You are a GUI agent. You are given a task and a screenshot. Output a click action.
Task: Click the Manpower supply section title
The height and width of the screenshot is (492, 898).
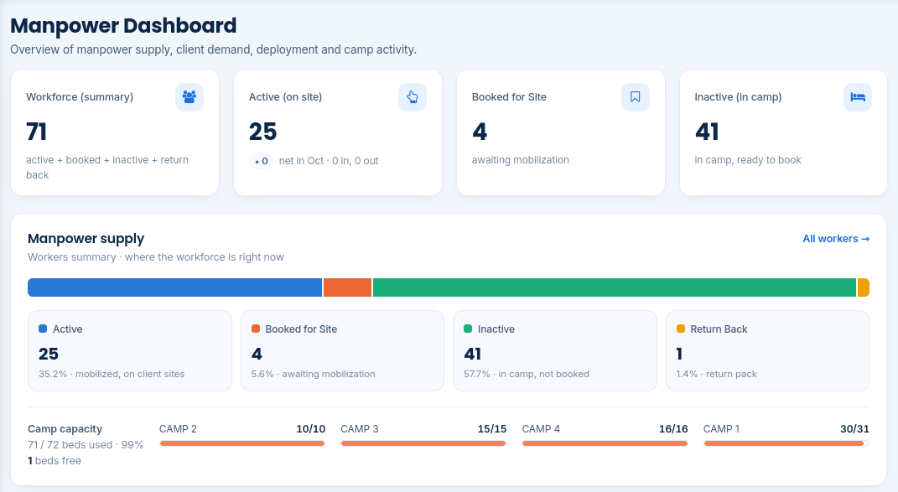(86, 238)
